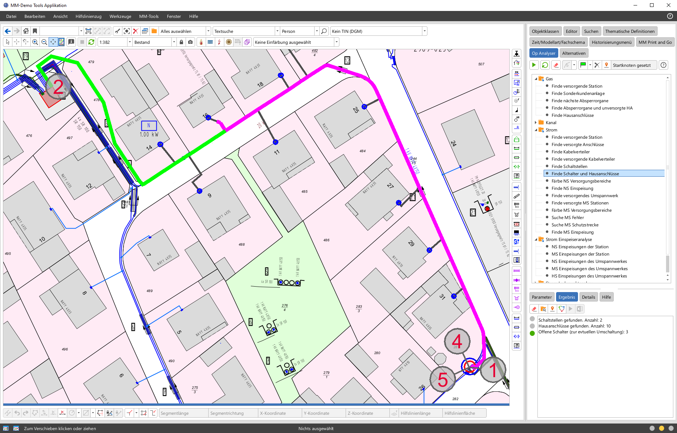Open the Person dropdown
677x433 pixels.
[317, 31]
